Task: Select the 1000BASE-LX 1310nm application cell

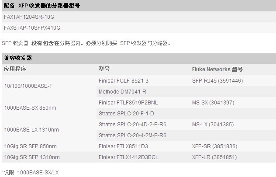Action: (x=31, y=130)
